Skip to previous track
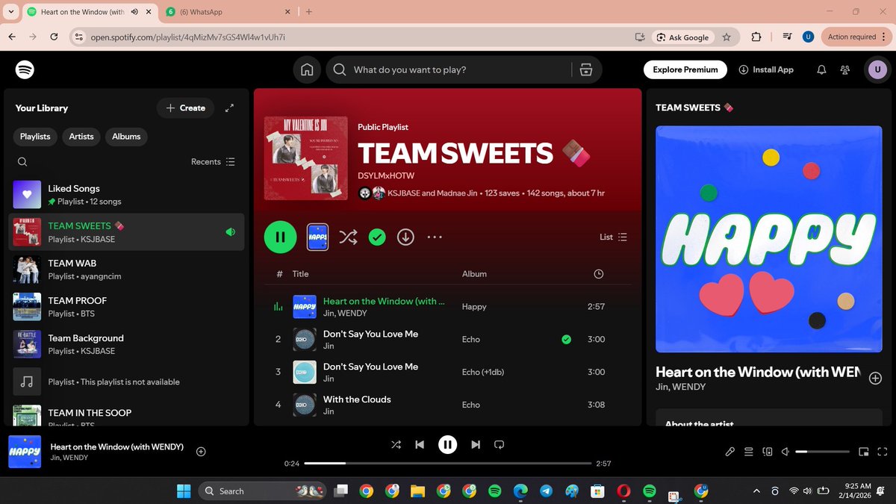Image resolution: width=896 pixels, height=504 pixels. (x=420, y=444)
